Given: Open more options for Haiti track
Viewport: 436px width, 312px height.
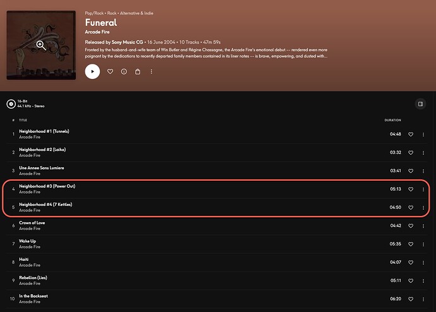Looking at the screenshot, I should [x=423, y=262].
